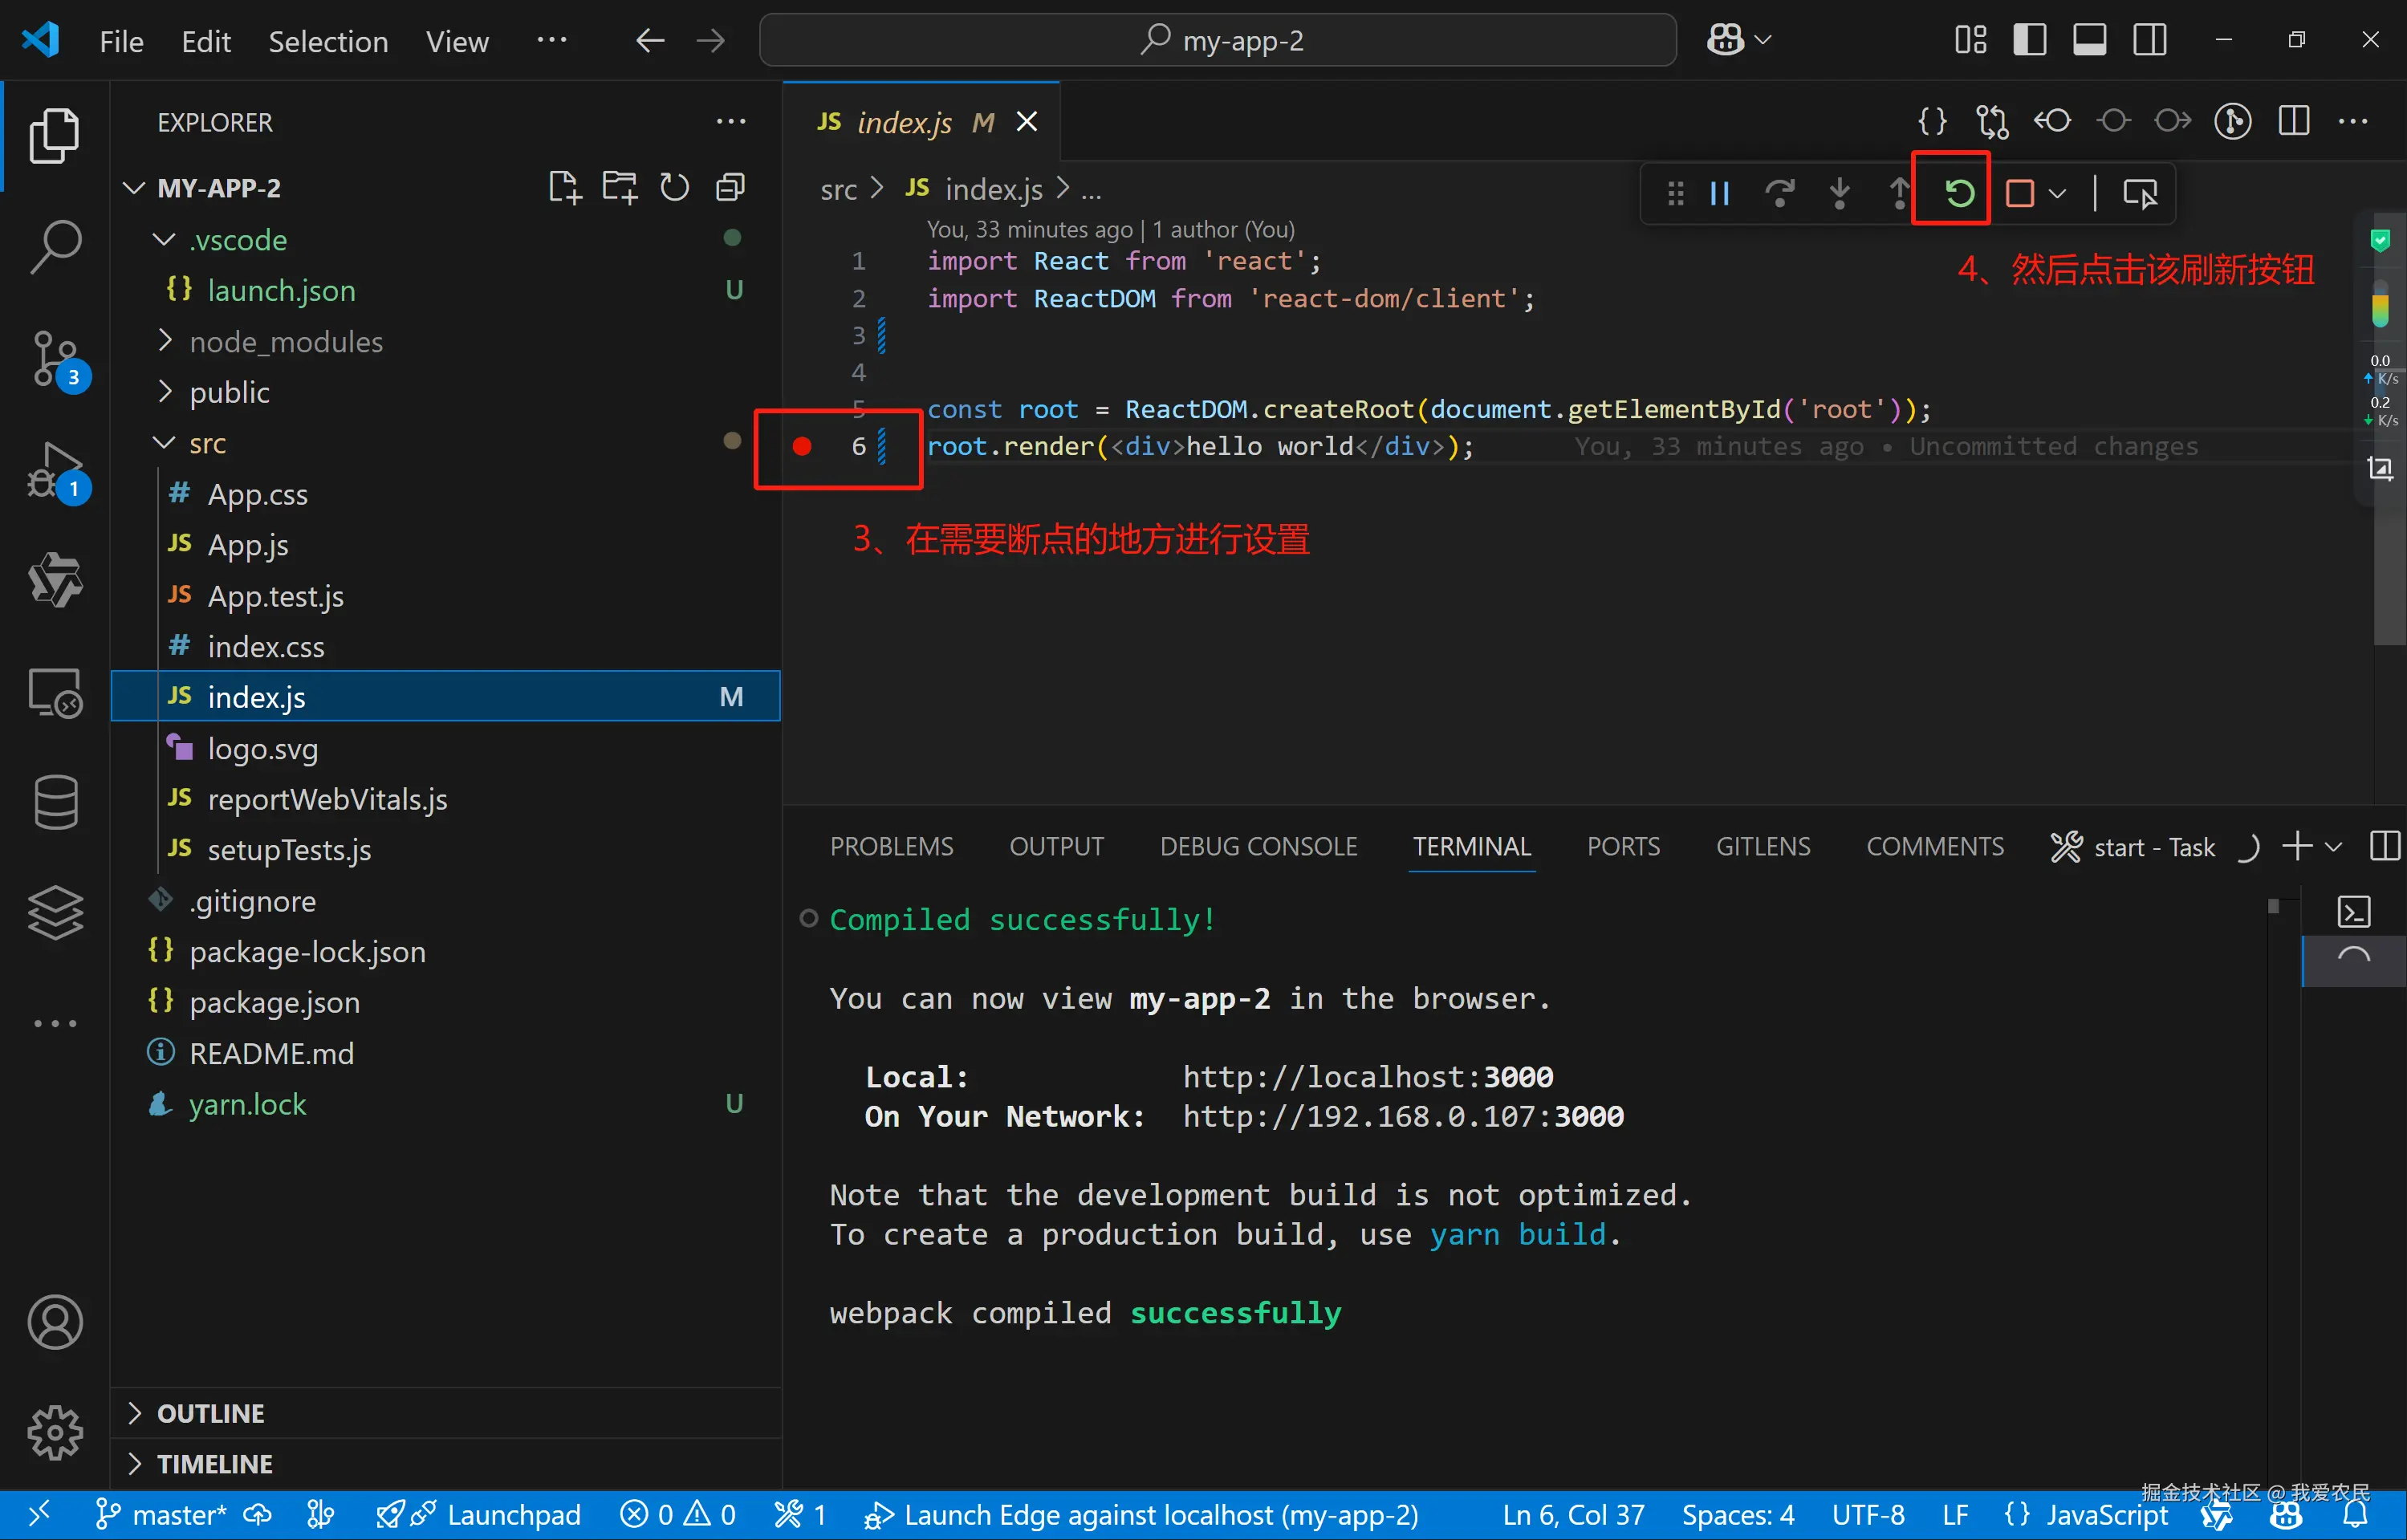Image resolution: width=2407 pixels, height=1540 pixels.
Task: Restart the debug session via the green icon
Action: click(1958, 193)
